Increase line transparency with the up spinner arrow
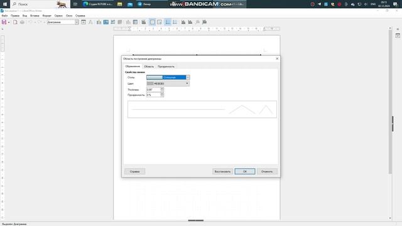The width and height of the screenshot is (402, 226). pos(162,94)
